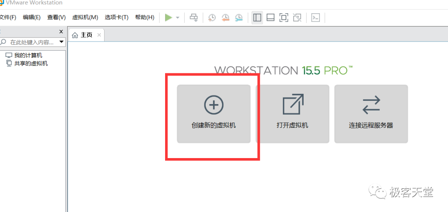
Task: Click the 连接远程服务器 button
Action: [371, 114]
